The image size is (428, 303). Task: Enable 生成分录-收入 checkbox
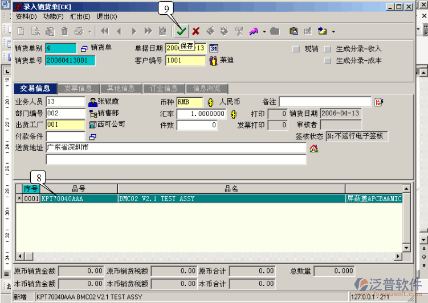coord(328,49)
